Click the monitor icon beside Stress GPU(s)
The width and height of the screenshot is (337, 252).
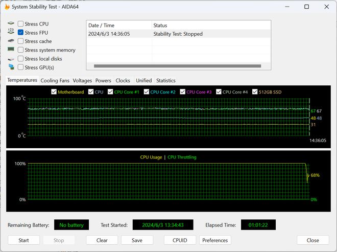(x=11, y=67)
